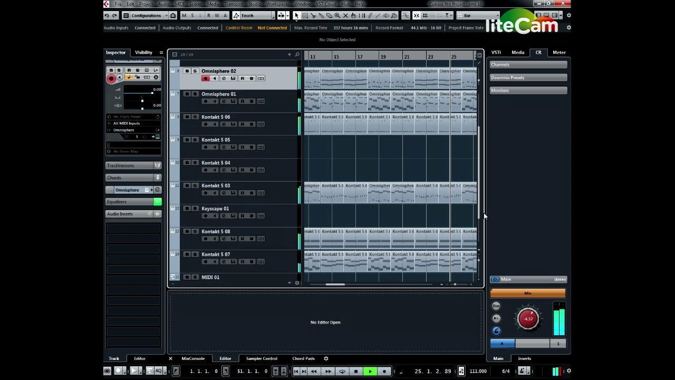Viewport: 675px width, 380px height.
Task: Expand the Monitors section
Action: coord(528,91)
